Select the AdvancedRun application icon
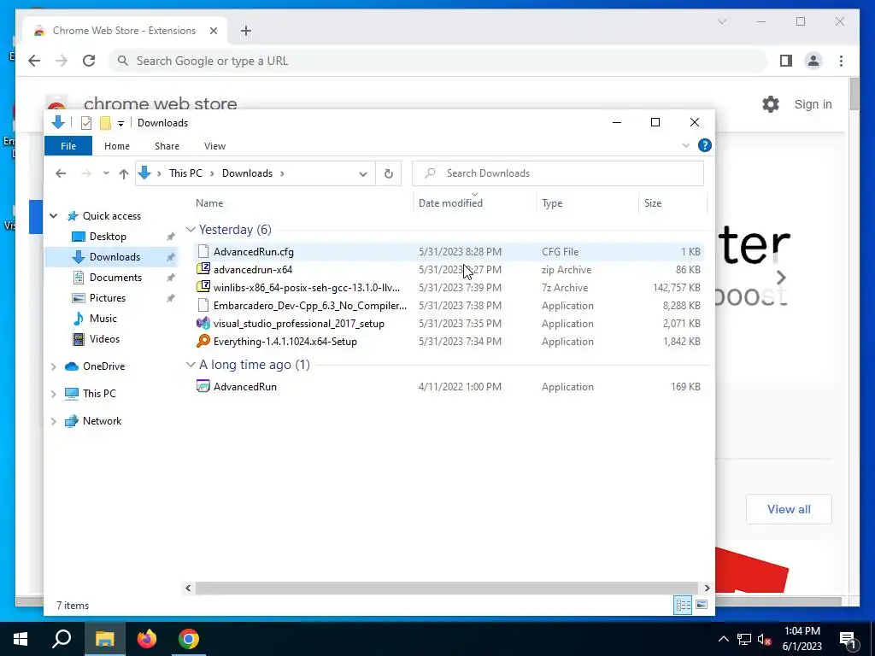Image resolution: width=875 pixels, height=656 pixels. [203, 387]
